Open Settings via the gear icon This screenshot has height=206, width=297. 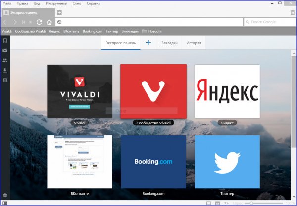click(5, 195)
